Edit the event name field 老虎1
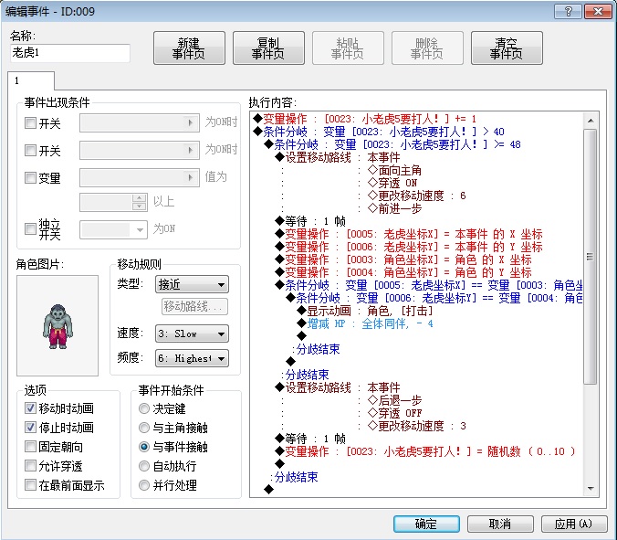 click(x=70, y=53)
